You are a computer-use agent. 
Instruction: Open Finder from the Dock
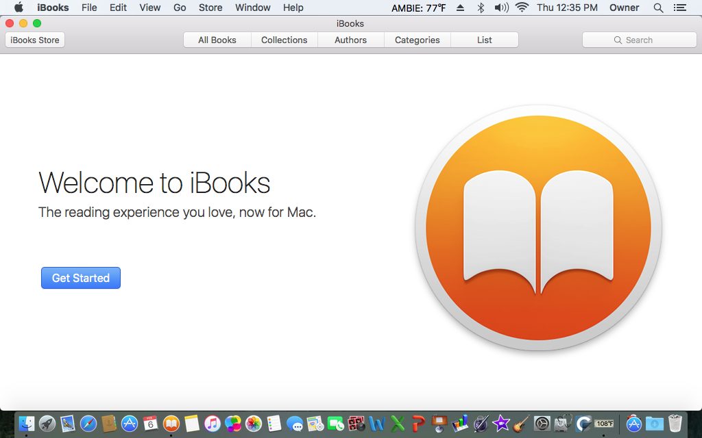click(x=27, y=423)
